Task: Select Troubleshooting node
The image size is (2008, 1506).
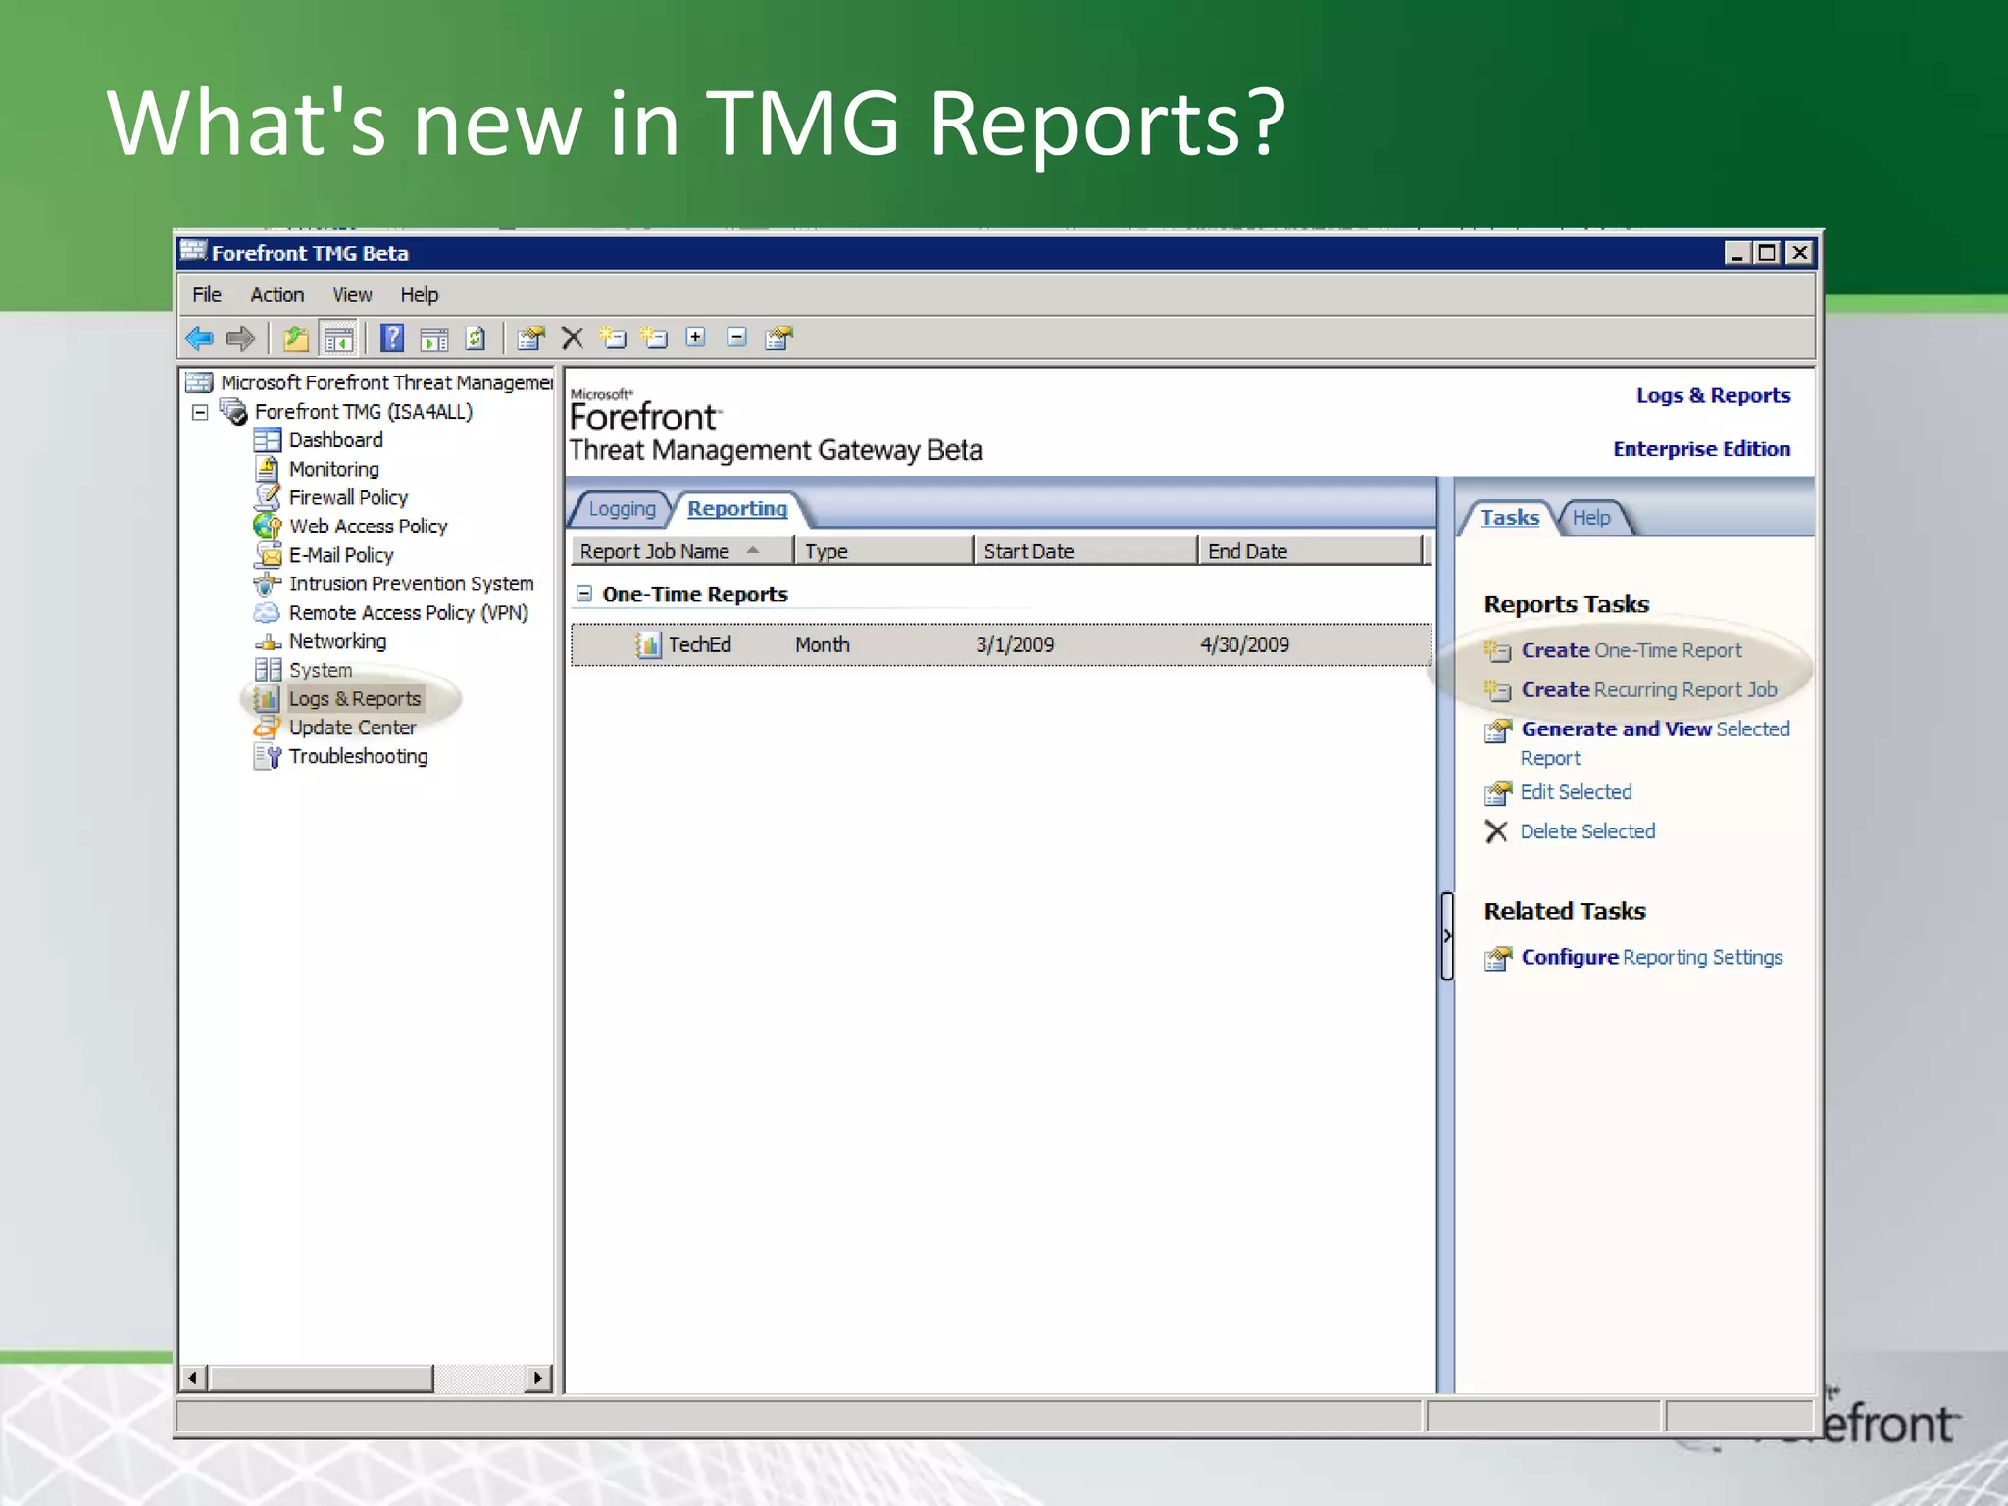Action: (358, 756)
